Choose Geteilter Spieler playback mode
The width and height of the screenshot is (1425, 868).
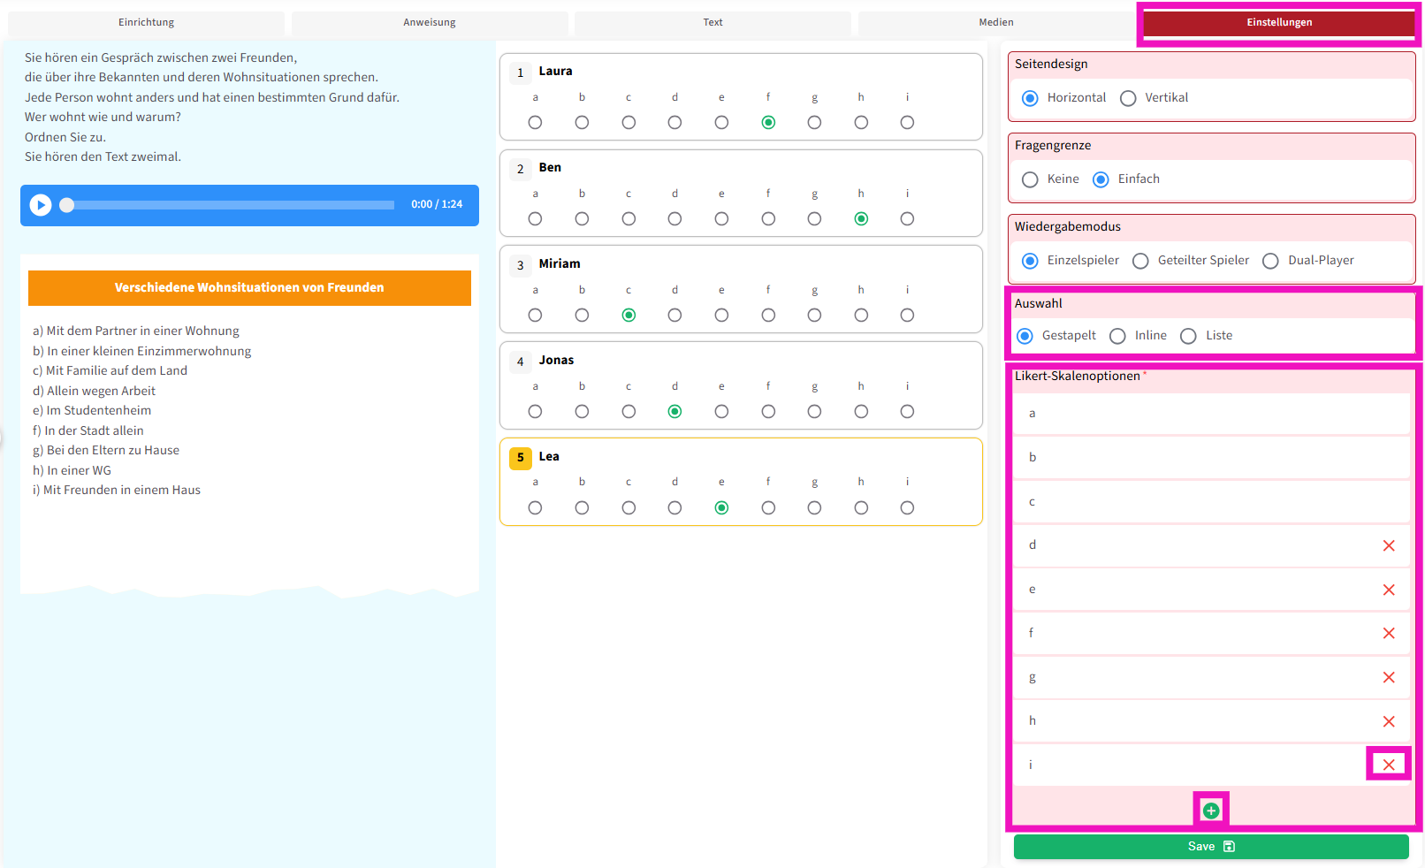tap(1140, 261)
